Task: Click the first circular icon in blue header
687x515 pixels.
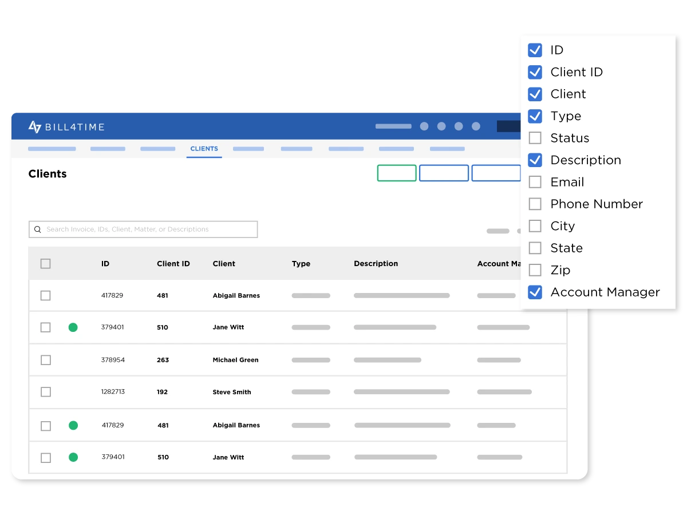Action: point(424,126)
